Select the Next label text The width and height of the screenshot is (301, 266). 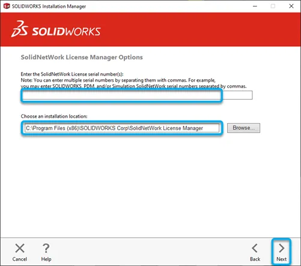point(281,259)
